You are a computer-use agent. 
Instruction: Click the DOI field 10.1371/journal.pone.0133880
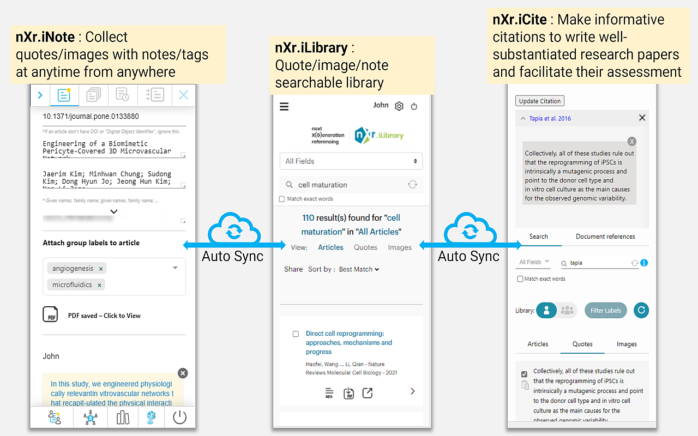coord(114,117)
